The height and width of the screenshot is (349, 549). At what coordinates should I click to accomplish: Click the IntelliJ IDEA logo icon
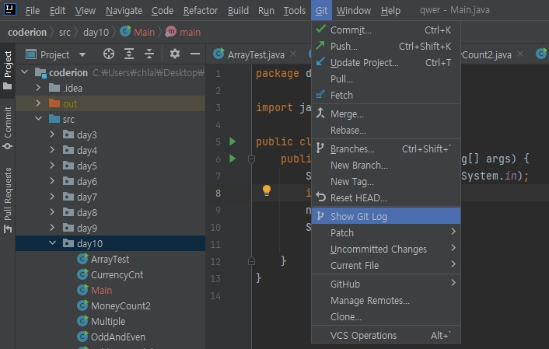click(9, 9)
